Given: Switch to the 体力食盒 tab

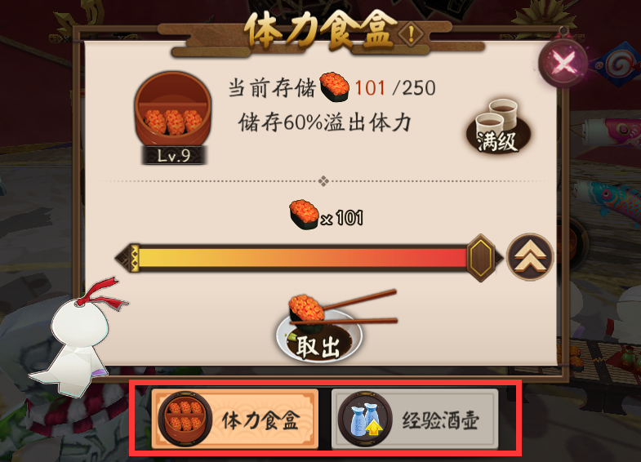Looking at the screenshot, I should coord(234,420).
